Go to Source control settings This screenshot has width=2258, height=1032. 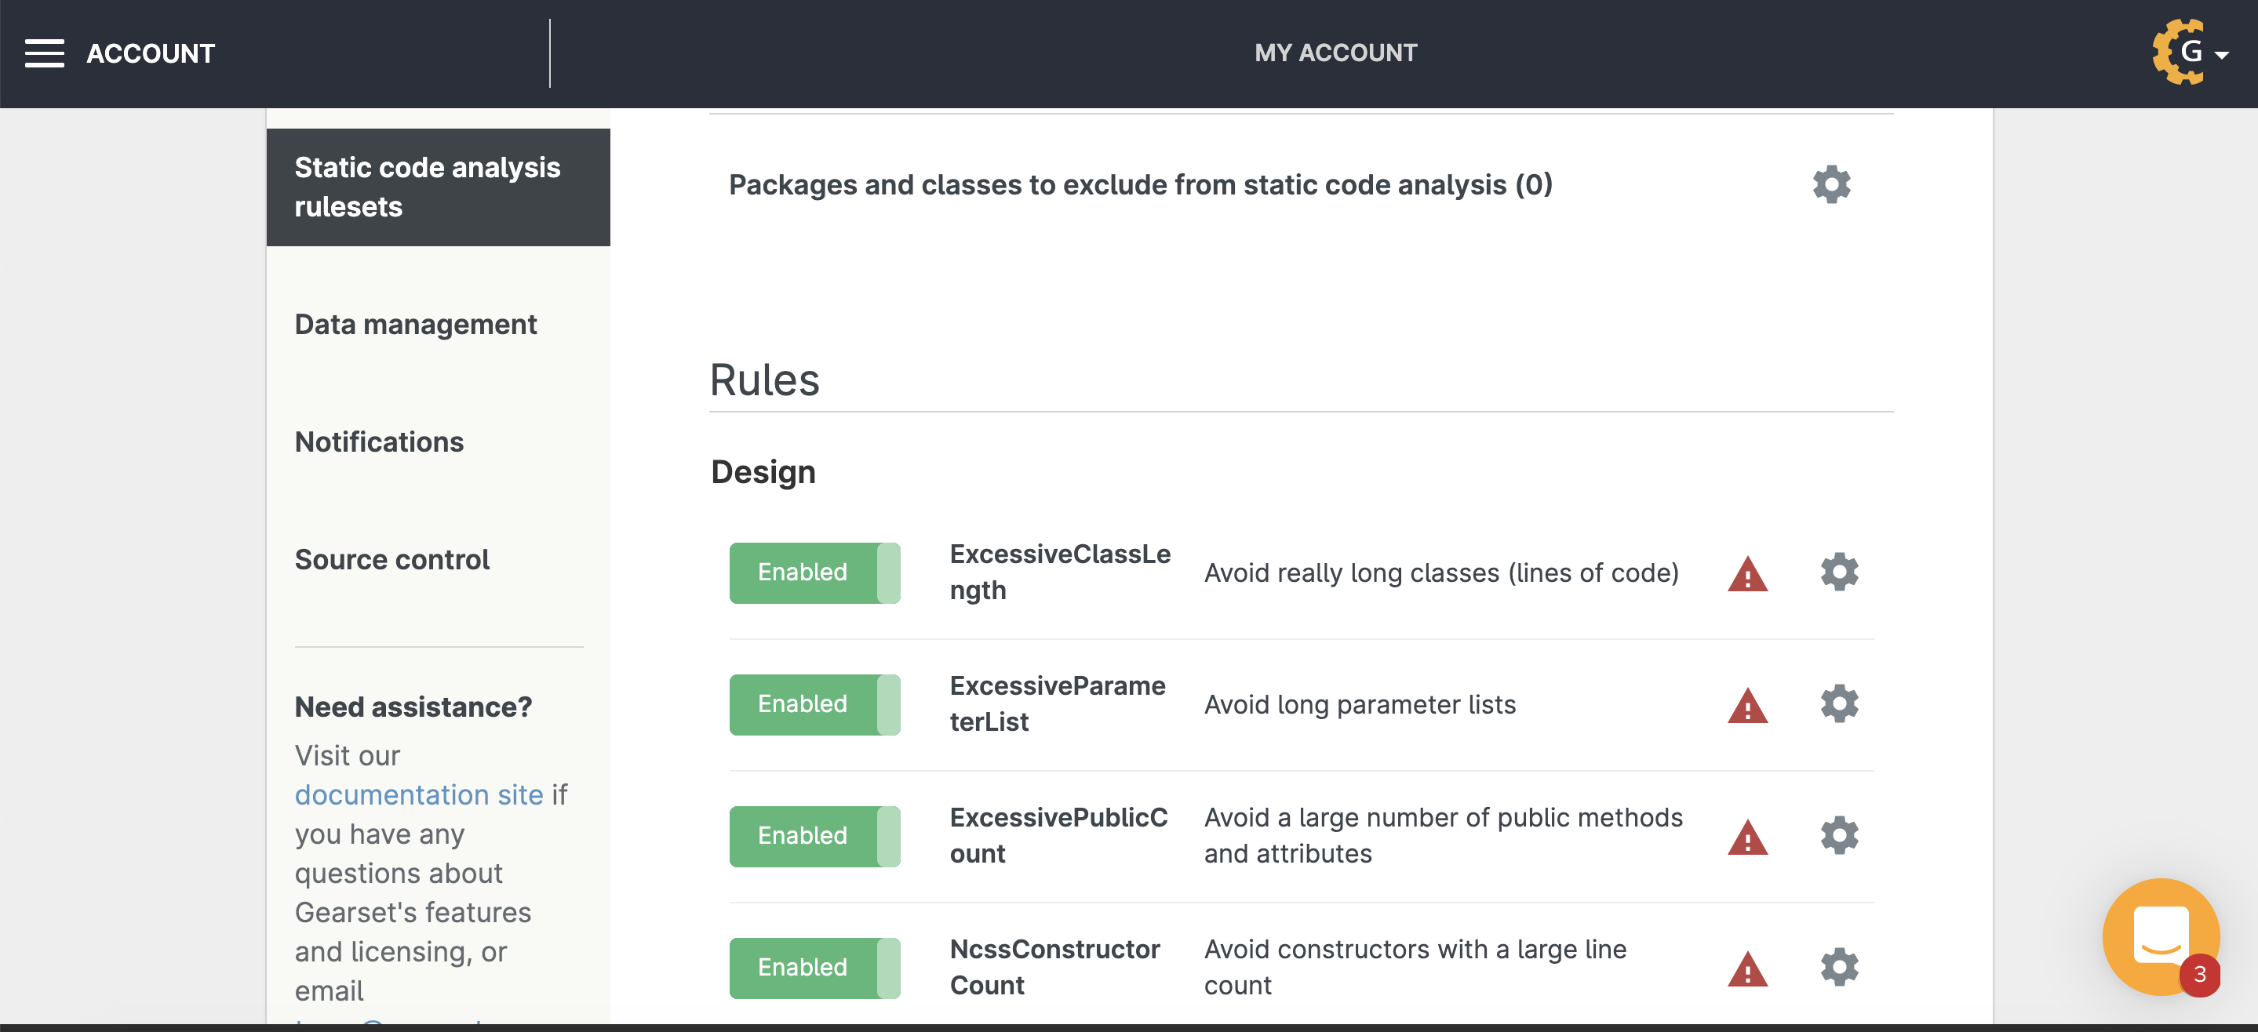(x=392, y=560)
